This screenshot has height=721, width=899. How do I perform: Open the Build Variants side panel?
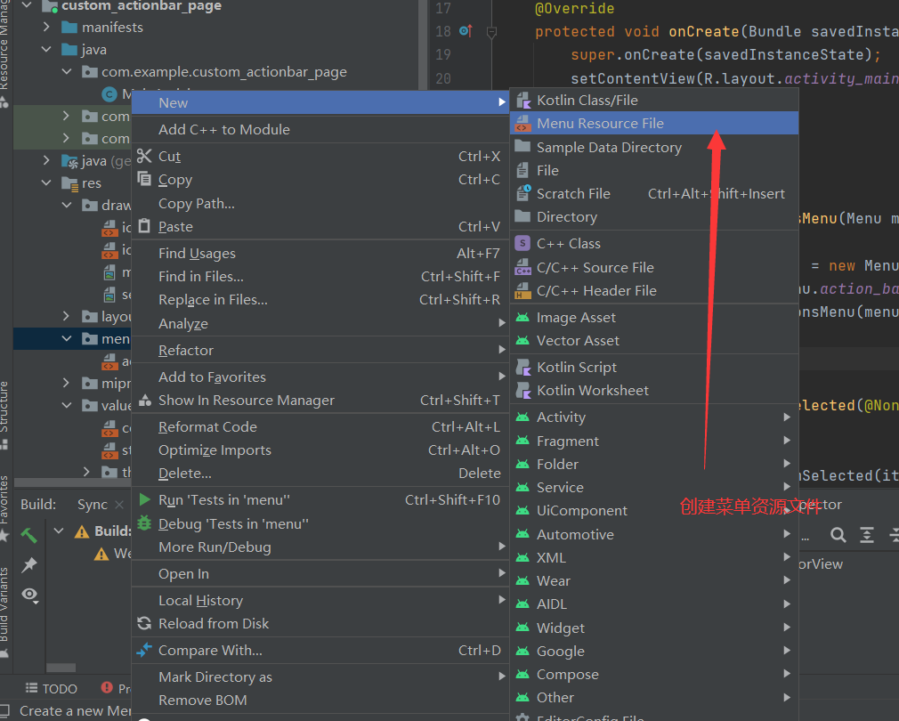[x=4, y=611]
